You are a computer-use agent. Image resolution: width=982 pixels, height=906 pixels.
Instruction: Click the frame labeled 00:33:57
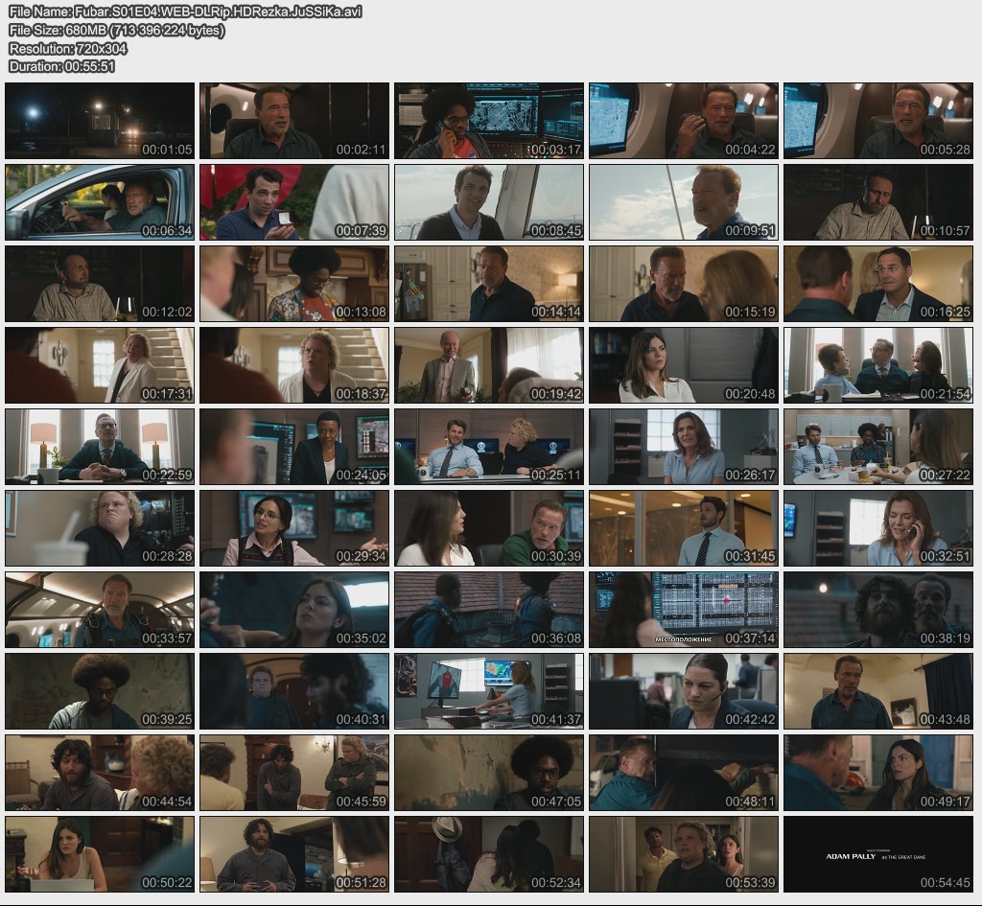point(100,610)
